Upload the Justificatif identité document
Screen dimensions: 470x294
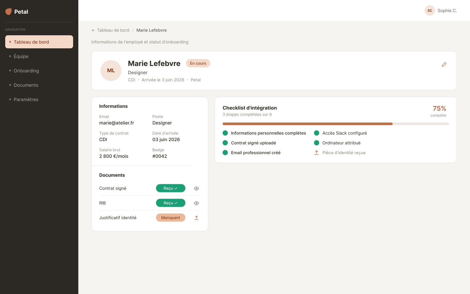tap(196, 218)
